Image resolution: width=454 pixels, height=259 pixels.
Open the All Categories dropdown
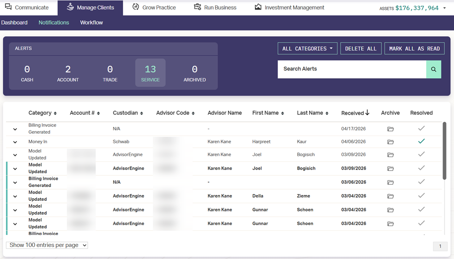pos(307,49)
